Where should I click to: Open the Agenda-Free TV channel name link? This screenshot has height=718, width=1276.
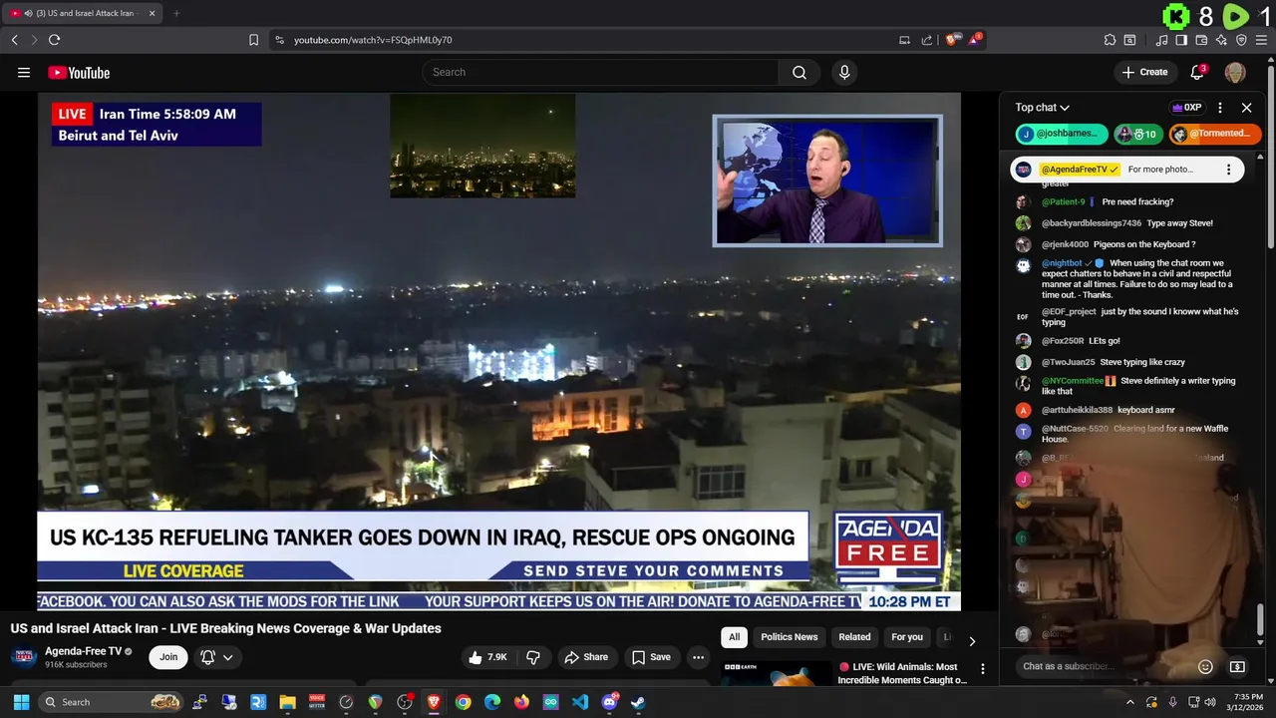83,651
